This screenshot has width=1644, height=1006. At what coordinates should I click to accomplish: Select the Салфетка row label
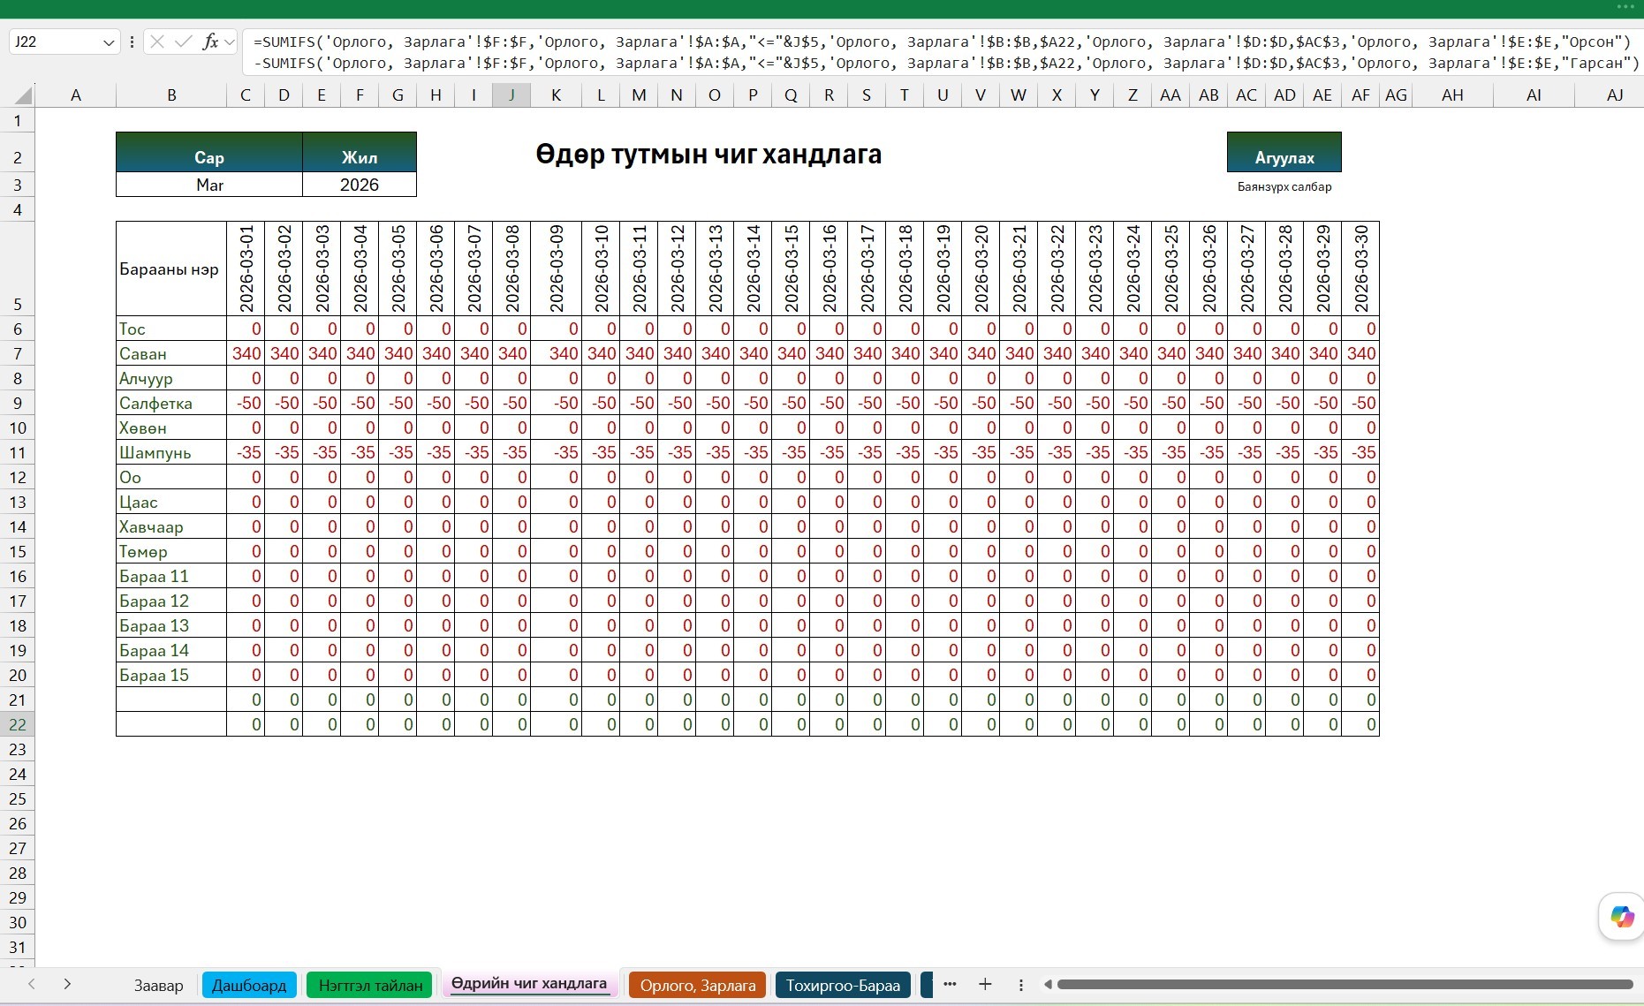[171, 403]
